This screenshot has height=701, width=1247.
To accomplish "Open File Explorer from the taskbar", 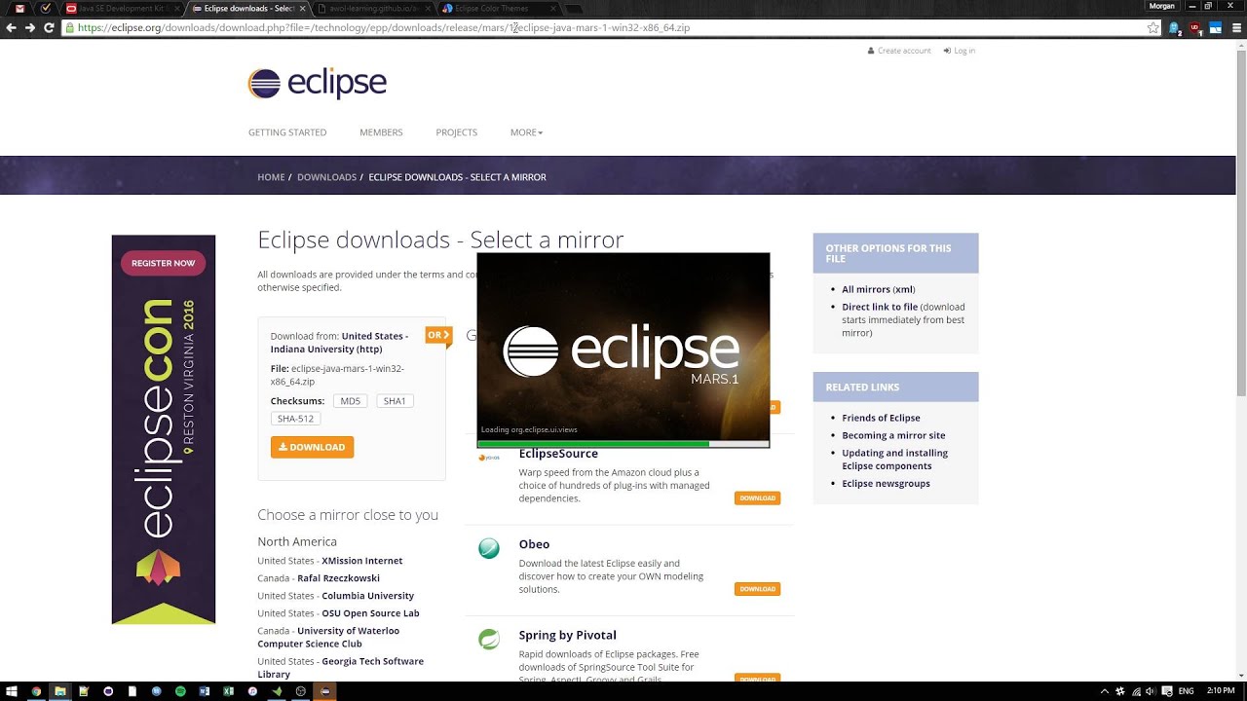I will click(x=59, y=691).
